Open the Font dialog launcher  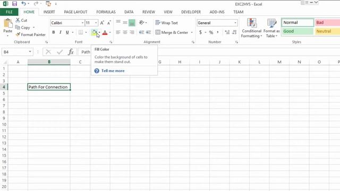(111, 42)
